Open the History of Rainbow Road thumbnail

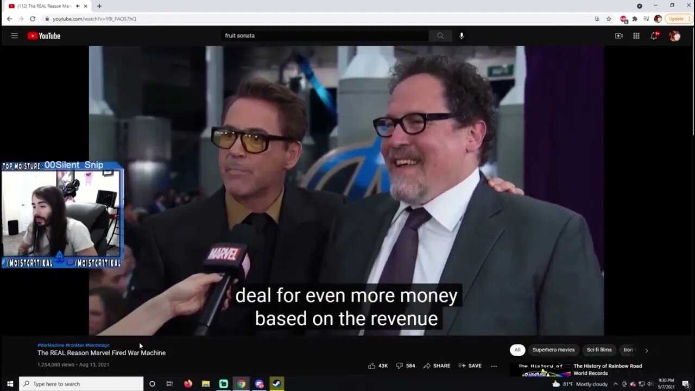(540, 370)
